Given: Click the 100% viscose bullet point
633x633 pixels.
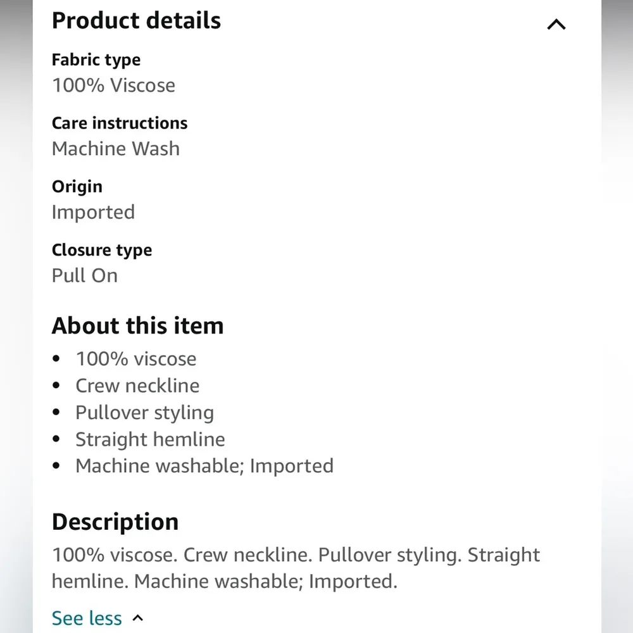Looking at the screenshot, I should (136, 359).
